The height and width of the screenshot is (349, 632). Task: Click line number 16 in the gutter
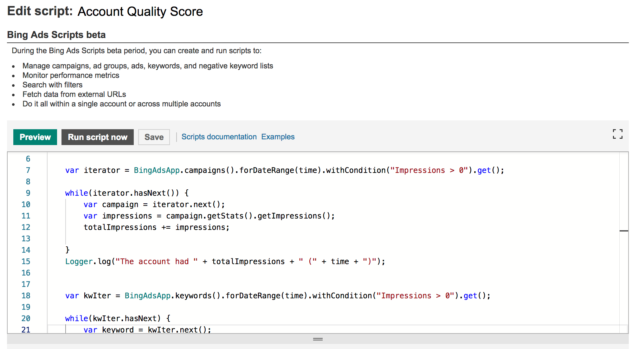coord(26,273)
